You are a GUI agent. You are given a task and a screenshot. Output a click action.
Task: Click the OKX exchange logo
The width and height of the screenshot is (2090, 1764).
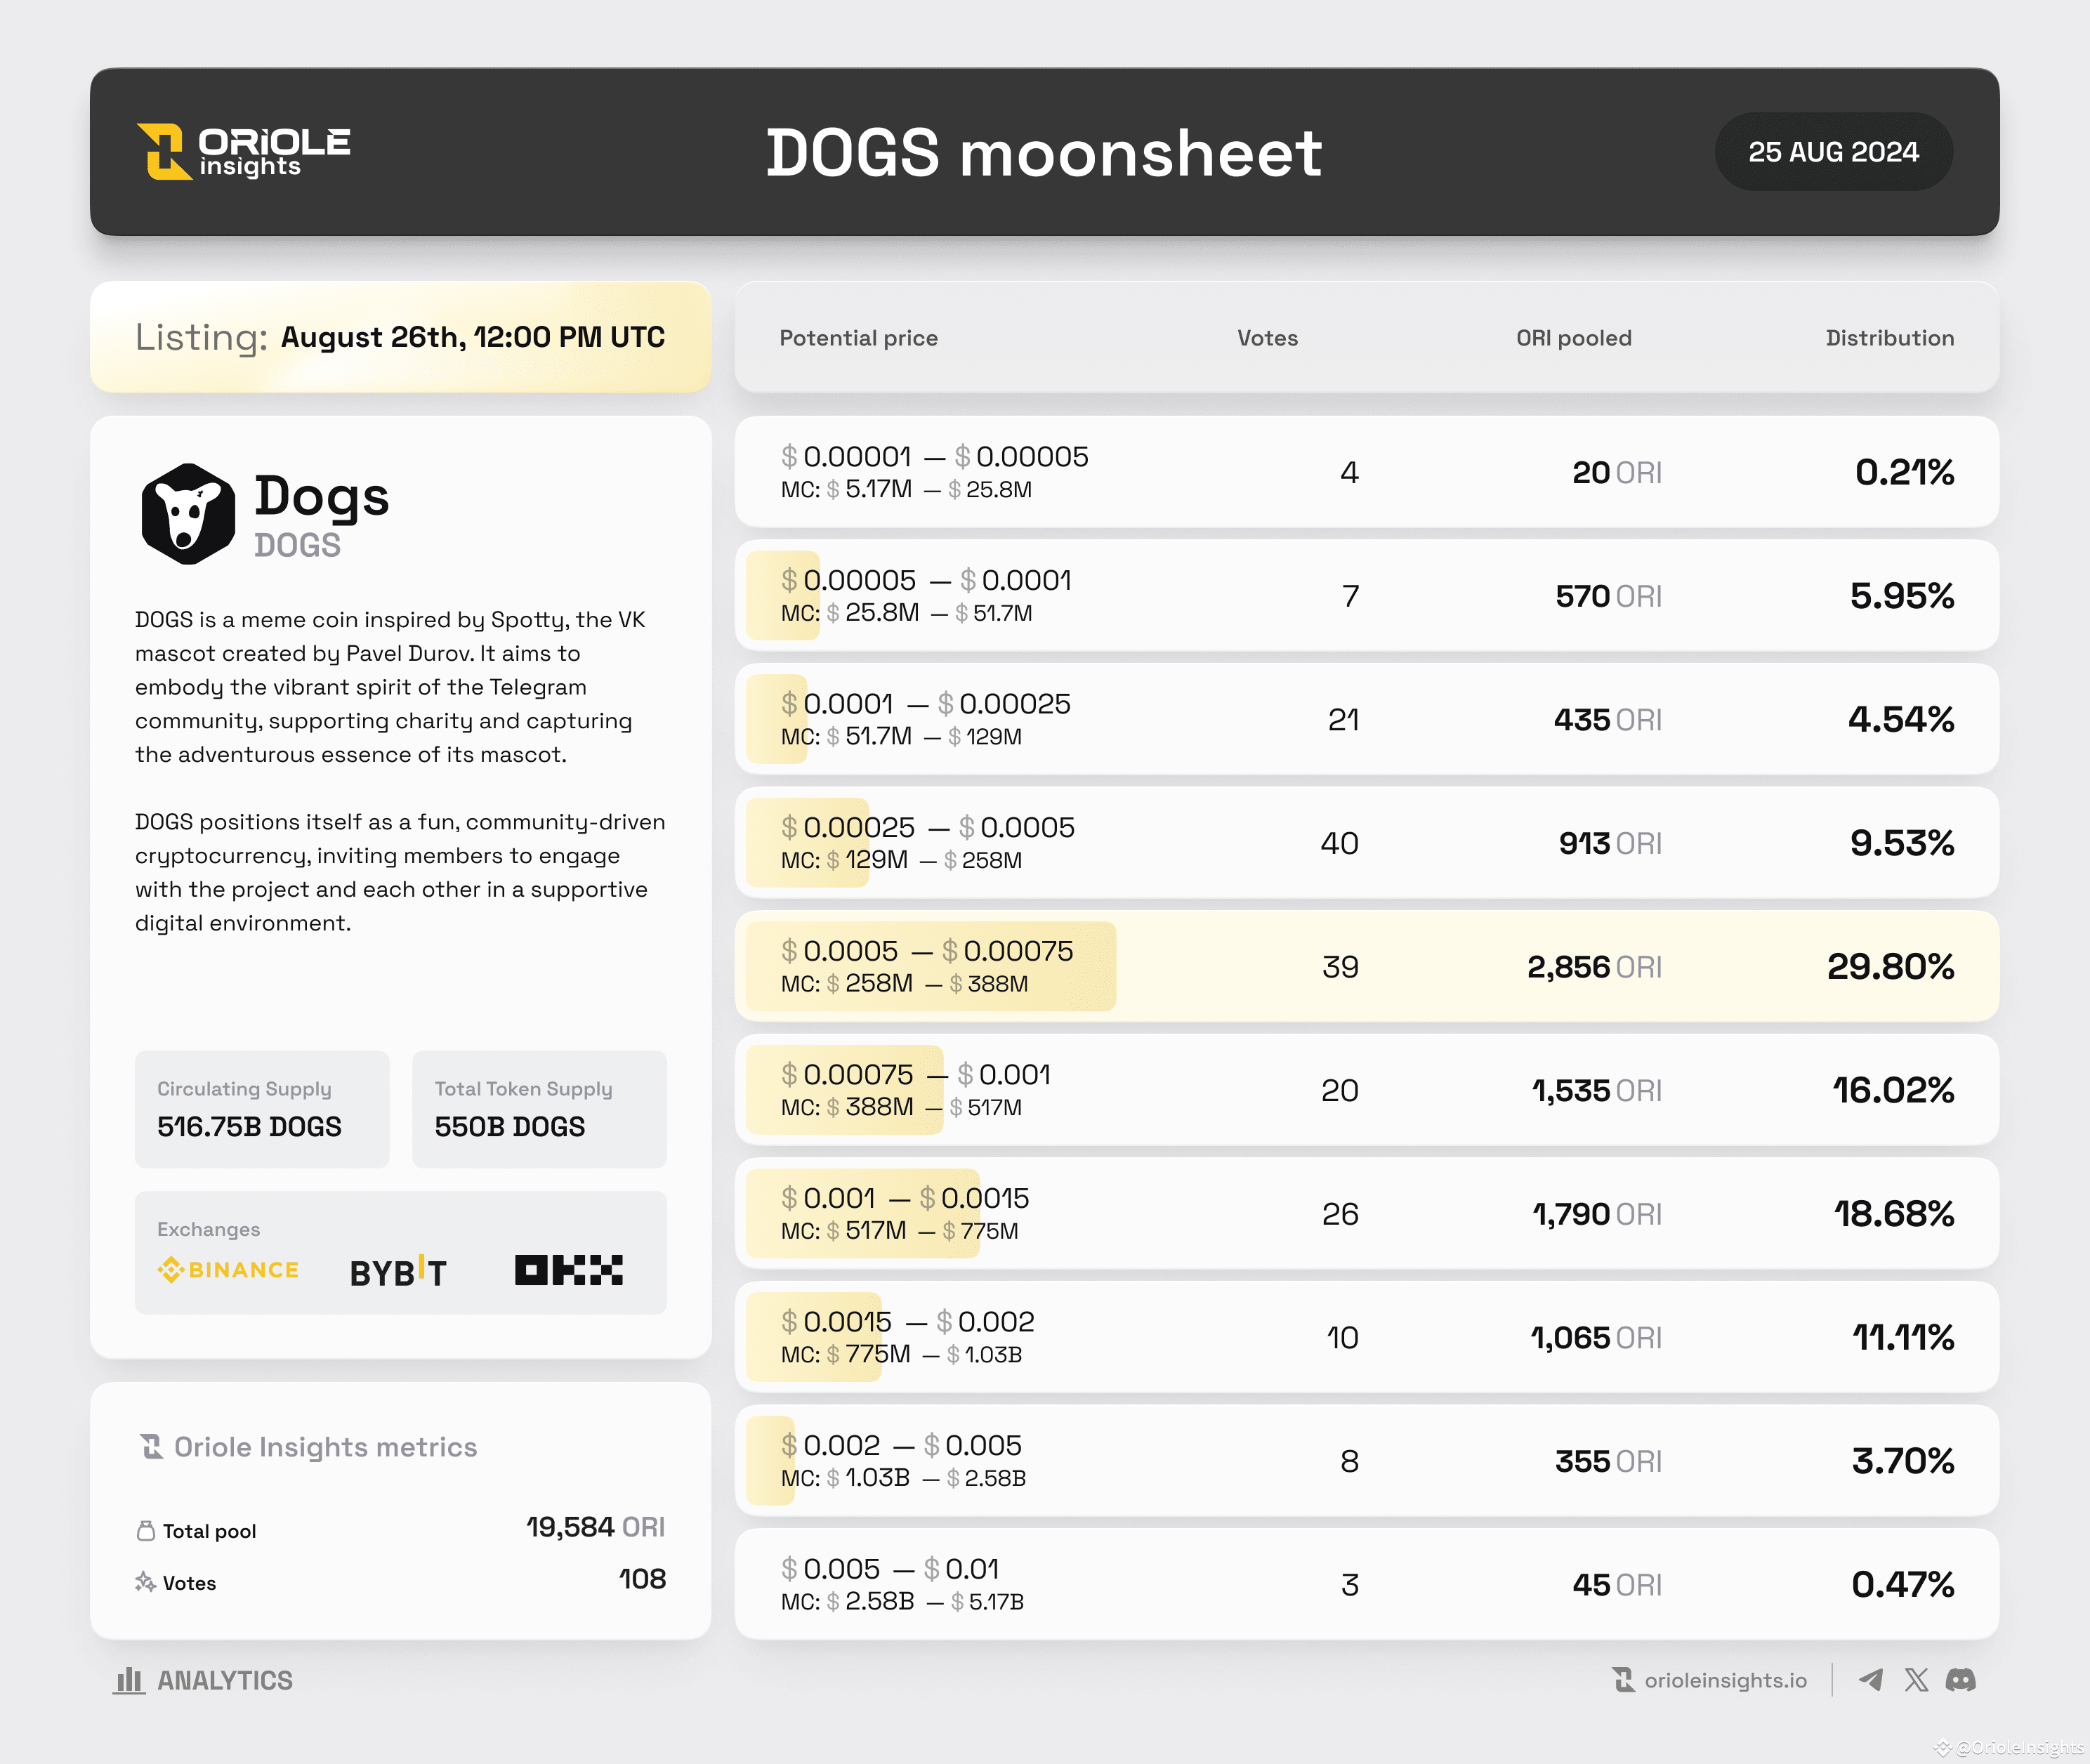[569, 1270]
